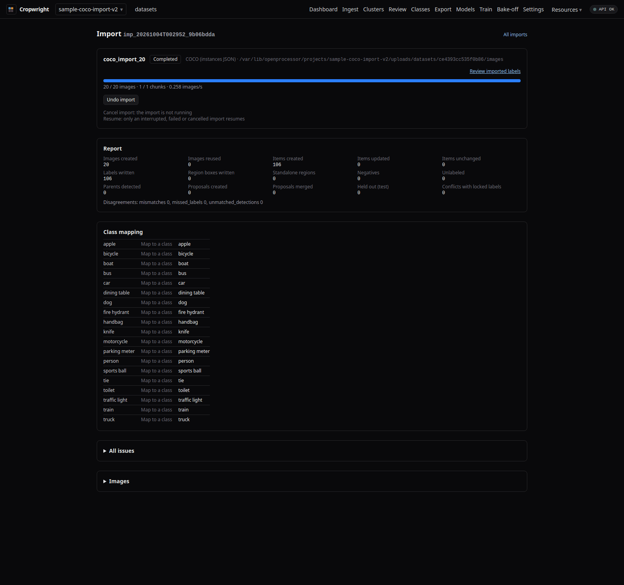Click Map to a class for fire hydrant
The height and width of the screenshot is (585, 624).
(x=156, y=312)
